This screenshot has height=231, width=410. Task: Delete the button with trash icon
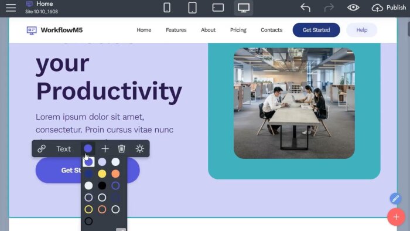[x=122, y=148]
